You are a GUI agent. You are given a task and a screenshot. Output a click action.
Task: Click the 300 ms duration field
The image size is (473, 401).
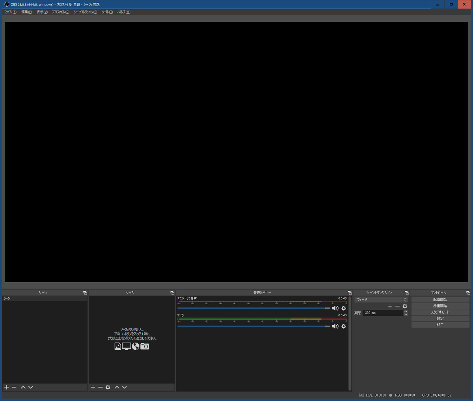[383, 313]
